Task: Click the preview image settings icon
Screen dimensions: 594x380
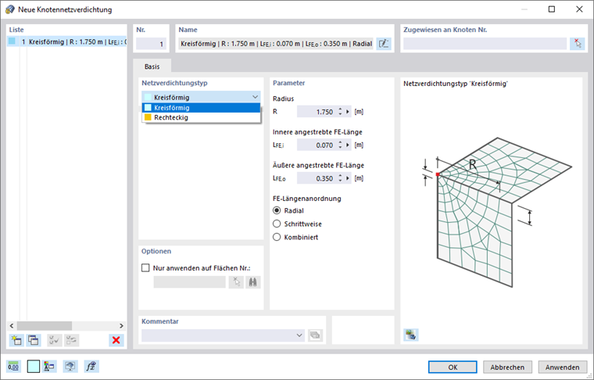Action: coord(411,335)
